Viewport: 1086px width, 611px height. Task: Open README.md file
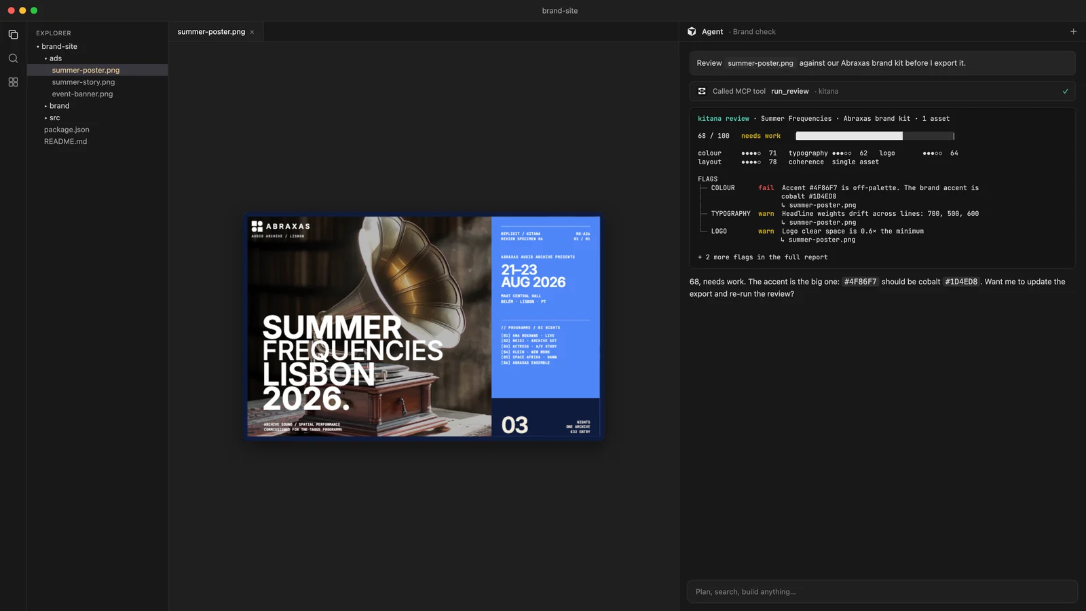point(65,141)
